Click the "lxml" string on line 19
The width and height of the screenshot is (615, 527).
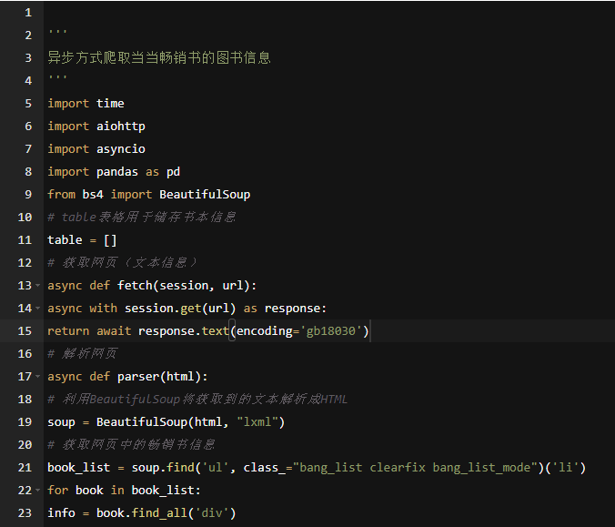pyautogui.click(x=257, y=422)
